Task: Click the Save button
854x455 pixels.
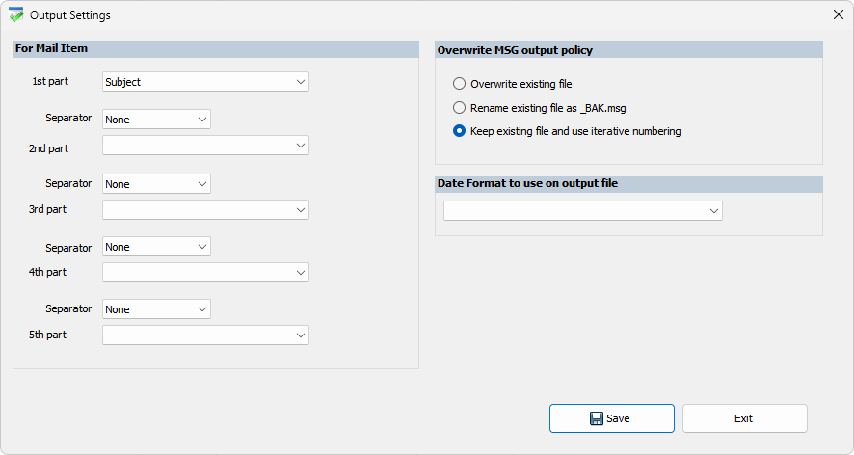Action: [x=612, y=418]
